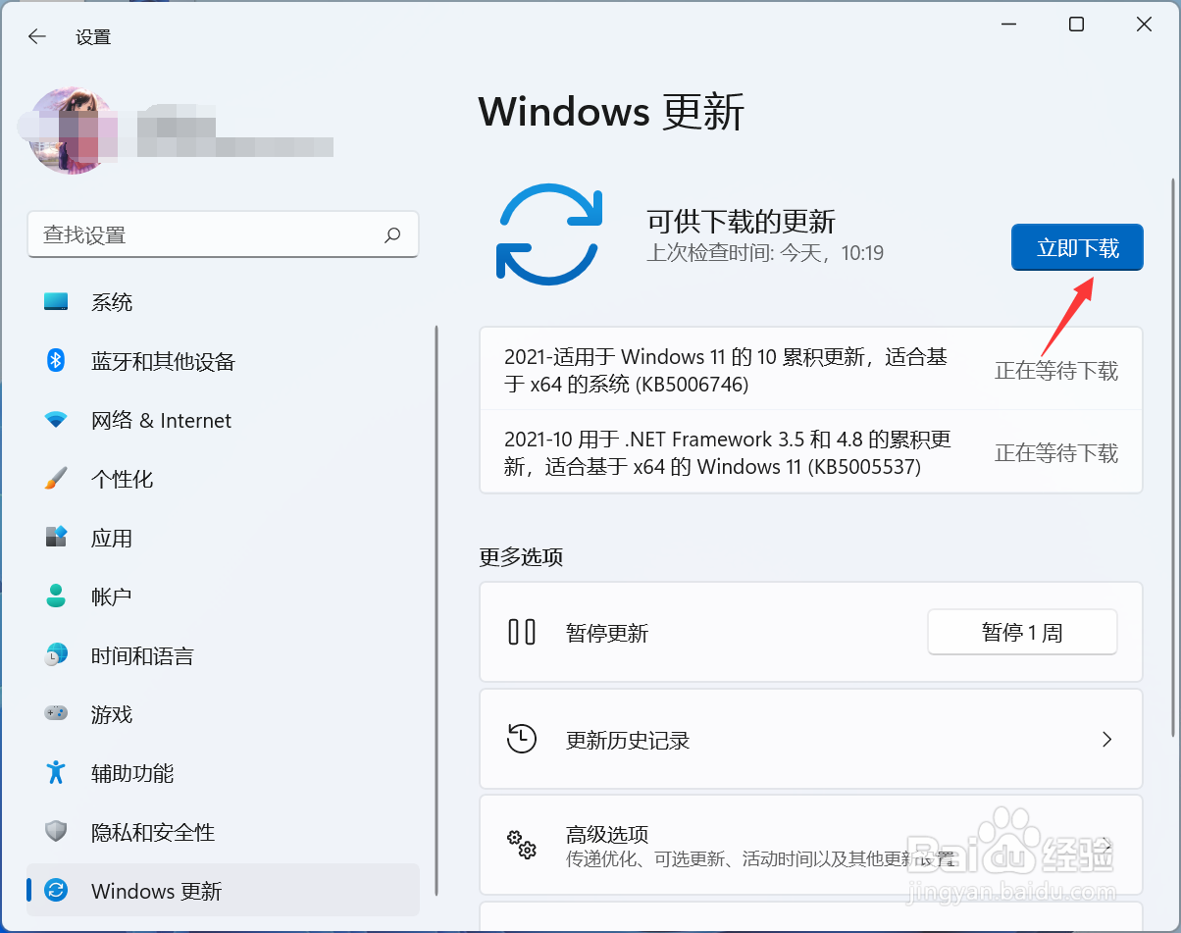1181x933 pixels.
Task: Click the 游戏 gamepad icon
Action: click(56, 713)
